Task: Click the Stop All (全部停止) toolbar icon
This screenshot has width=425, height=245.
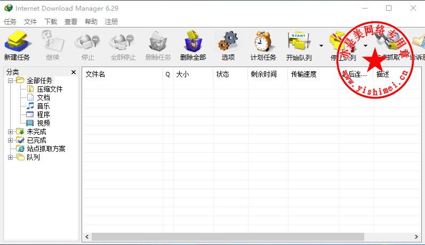Action: point(123,42)
